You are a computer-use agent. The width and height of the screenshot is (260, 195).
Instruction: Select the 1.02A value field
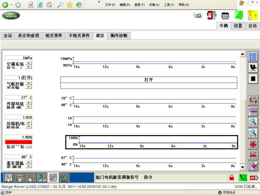pos(18,117)
